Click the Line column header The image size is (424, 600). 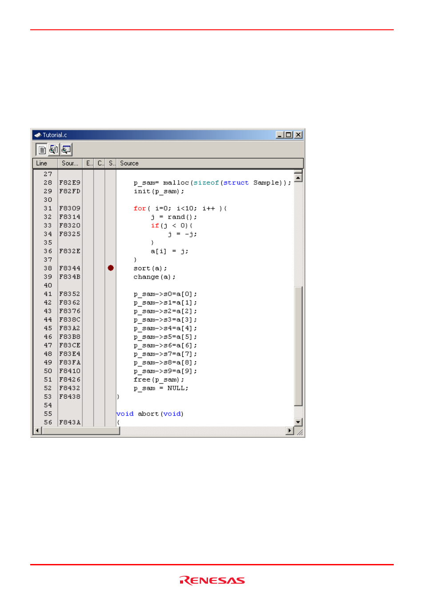(x=45, y=164)
